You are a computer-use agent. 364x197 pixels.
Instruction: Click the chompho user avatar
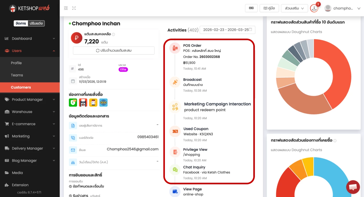click(x=328, y=8)
